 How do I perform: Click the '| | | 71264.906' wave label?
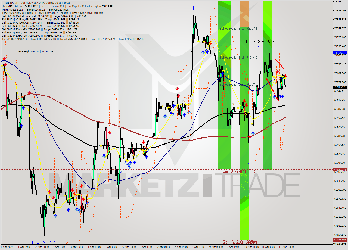coord(260,41)
